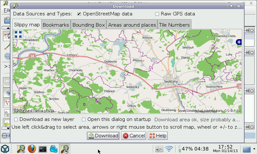Click the Download dialog title bar icon
This screenshot has height=154, width=257.
pos(16,6)
